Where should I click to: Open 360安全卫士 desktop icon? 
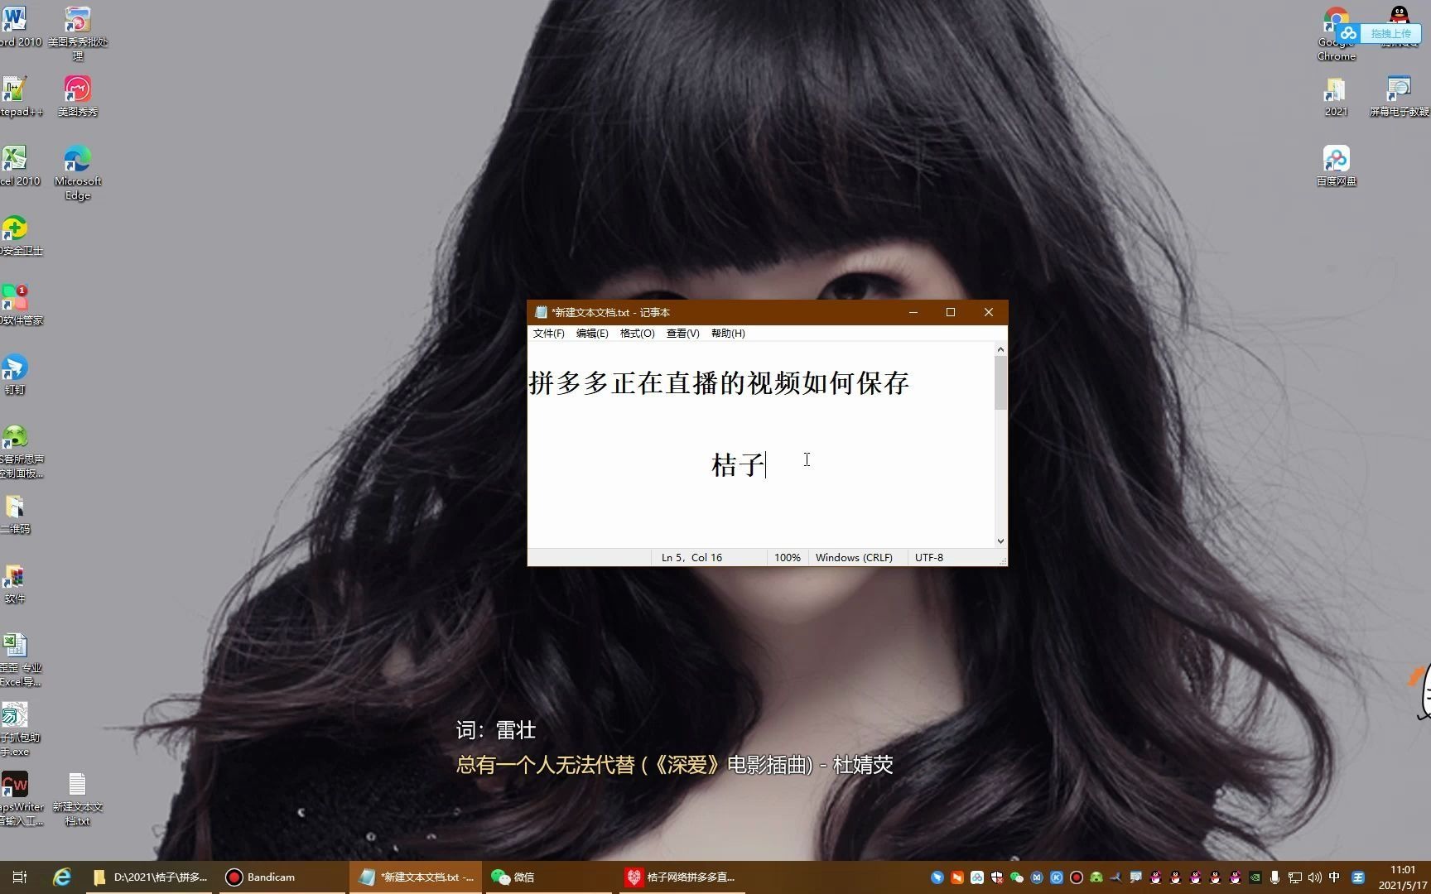tap(17, 235)
